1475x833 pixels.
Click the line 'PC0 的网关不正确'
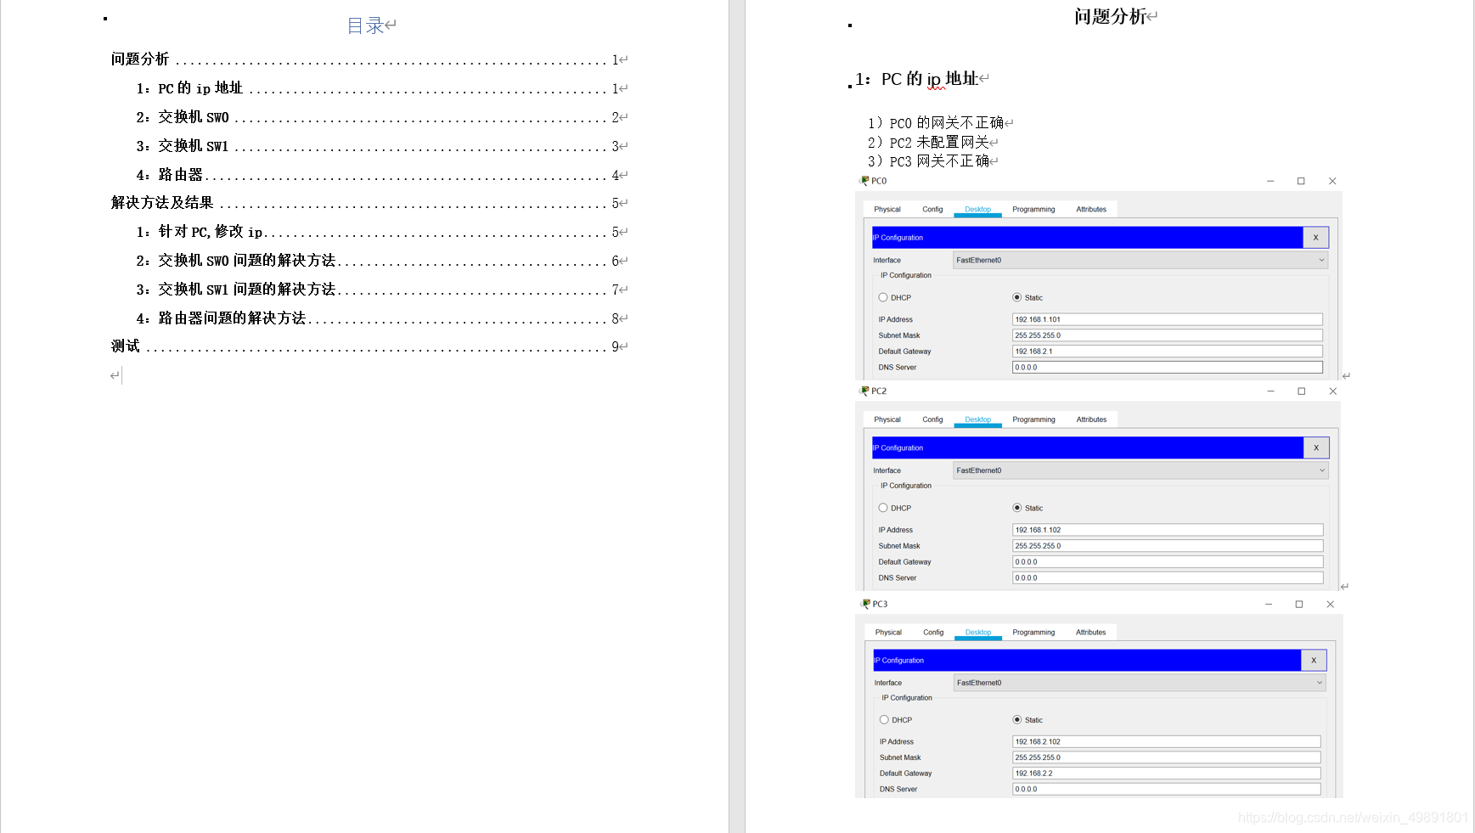pos(946,123)
